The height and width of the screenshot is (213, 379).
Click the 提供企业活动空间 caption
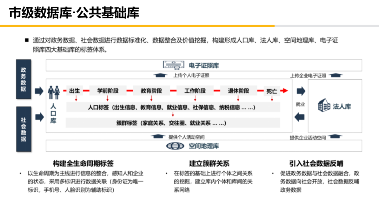(308, 137)
